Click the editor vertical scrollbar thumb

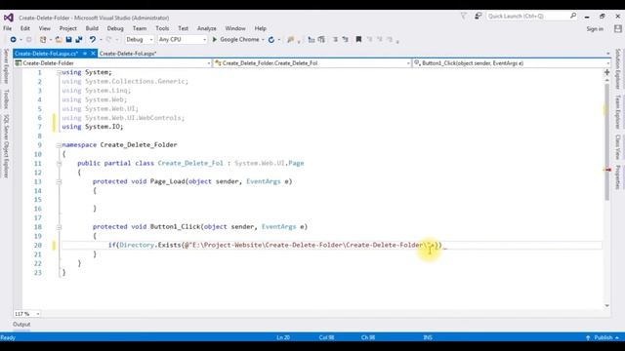tap(606, 141)
